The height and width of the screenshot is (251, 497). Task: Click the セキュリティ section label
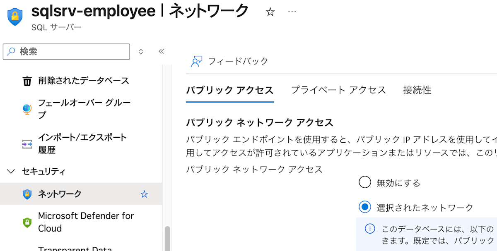(x=43, y=171)
